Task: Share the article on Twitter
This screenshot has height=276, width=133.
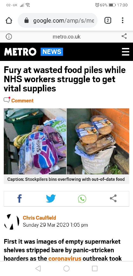Action: [51, 199]
